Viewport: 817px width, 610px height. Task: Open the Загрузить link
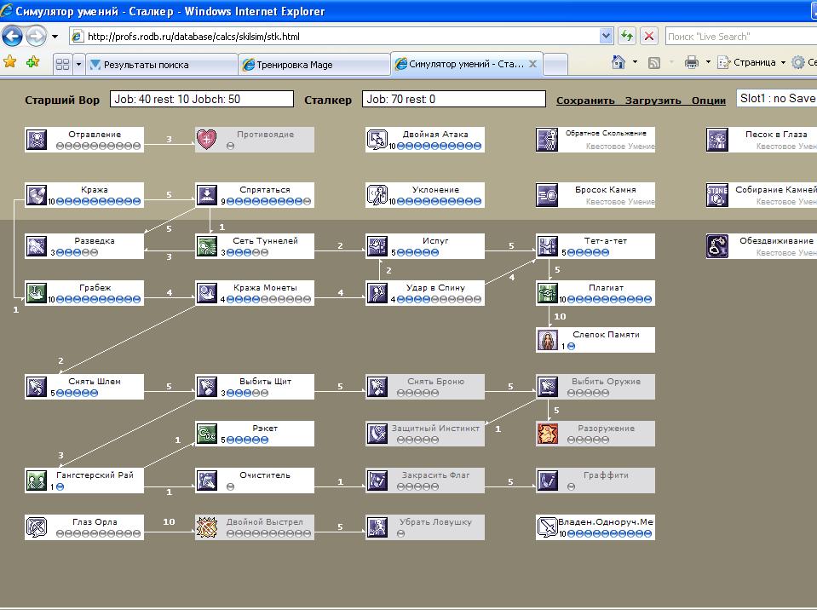(653, 101)
